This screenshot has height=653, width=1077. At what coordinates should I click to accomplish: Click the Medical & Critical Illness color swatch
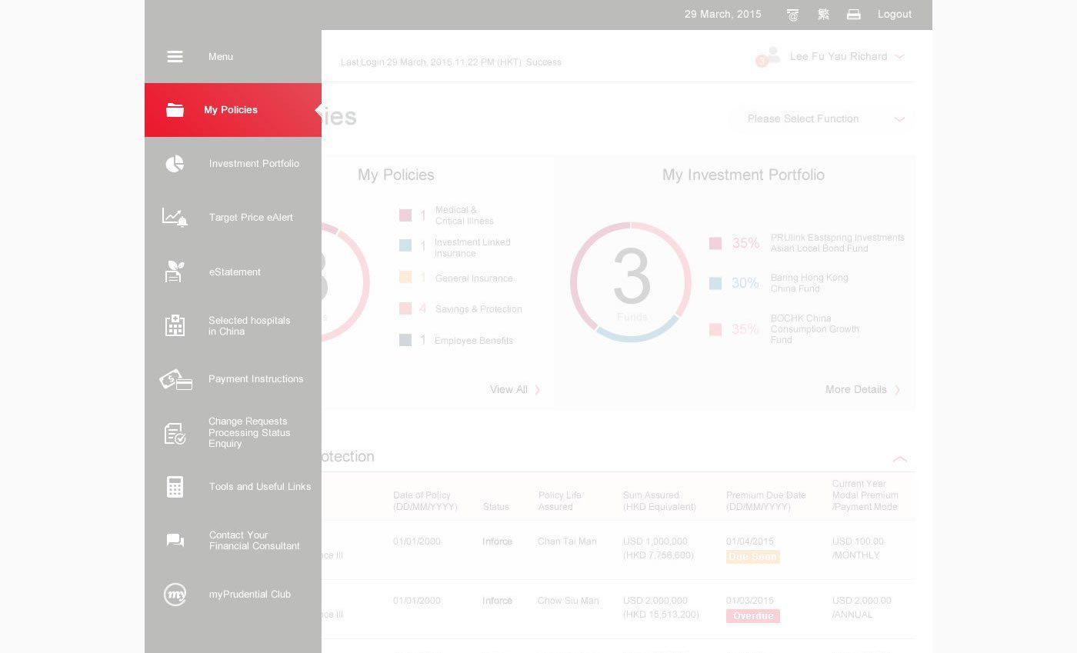point(405,215)
